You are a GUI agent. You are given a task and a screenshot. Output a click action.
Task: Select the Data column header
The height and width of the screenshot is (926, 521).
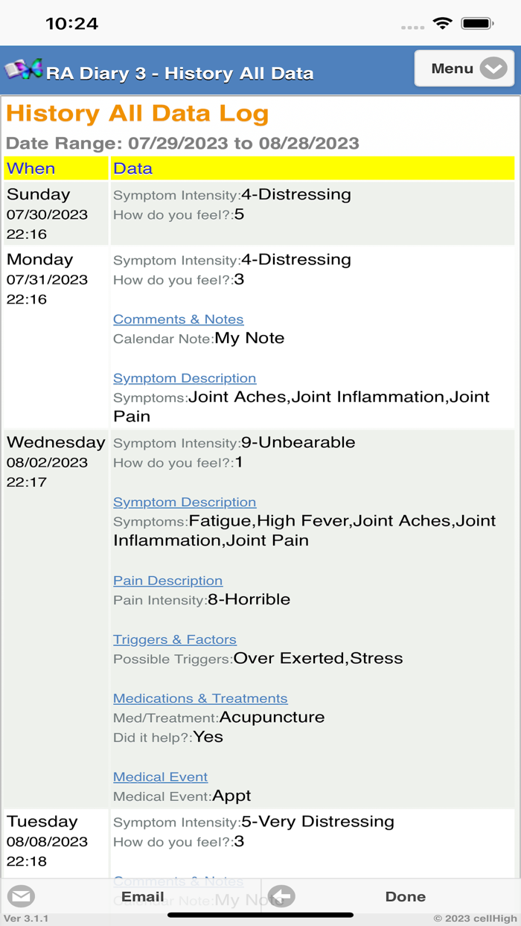(x=132, y=168)
